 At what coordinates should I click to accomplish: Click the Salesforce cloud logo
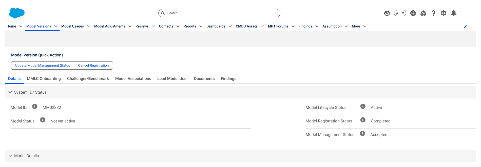(x=17, y=13)
